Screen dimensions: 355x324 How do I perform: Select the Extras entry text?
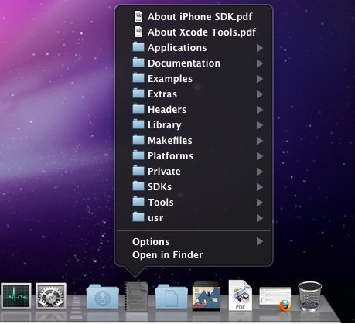tap(162, 94)
